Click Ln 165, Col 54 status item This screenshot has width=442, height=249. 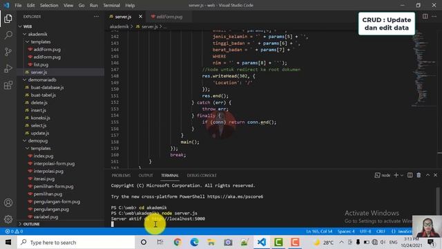[319, 231]
